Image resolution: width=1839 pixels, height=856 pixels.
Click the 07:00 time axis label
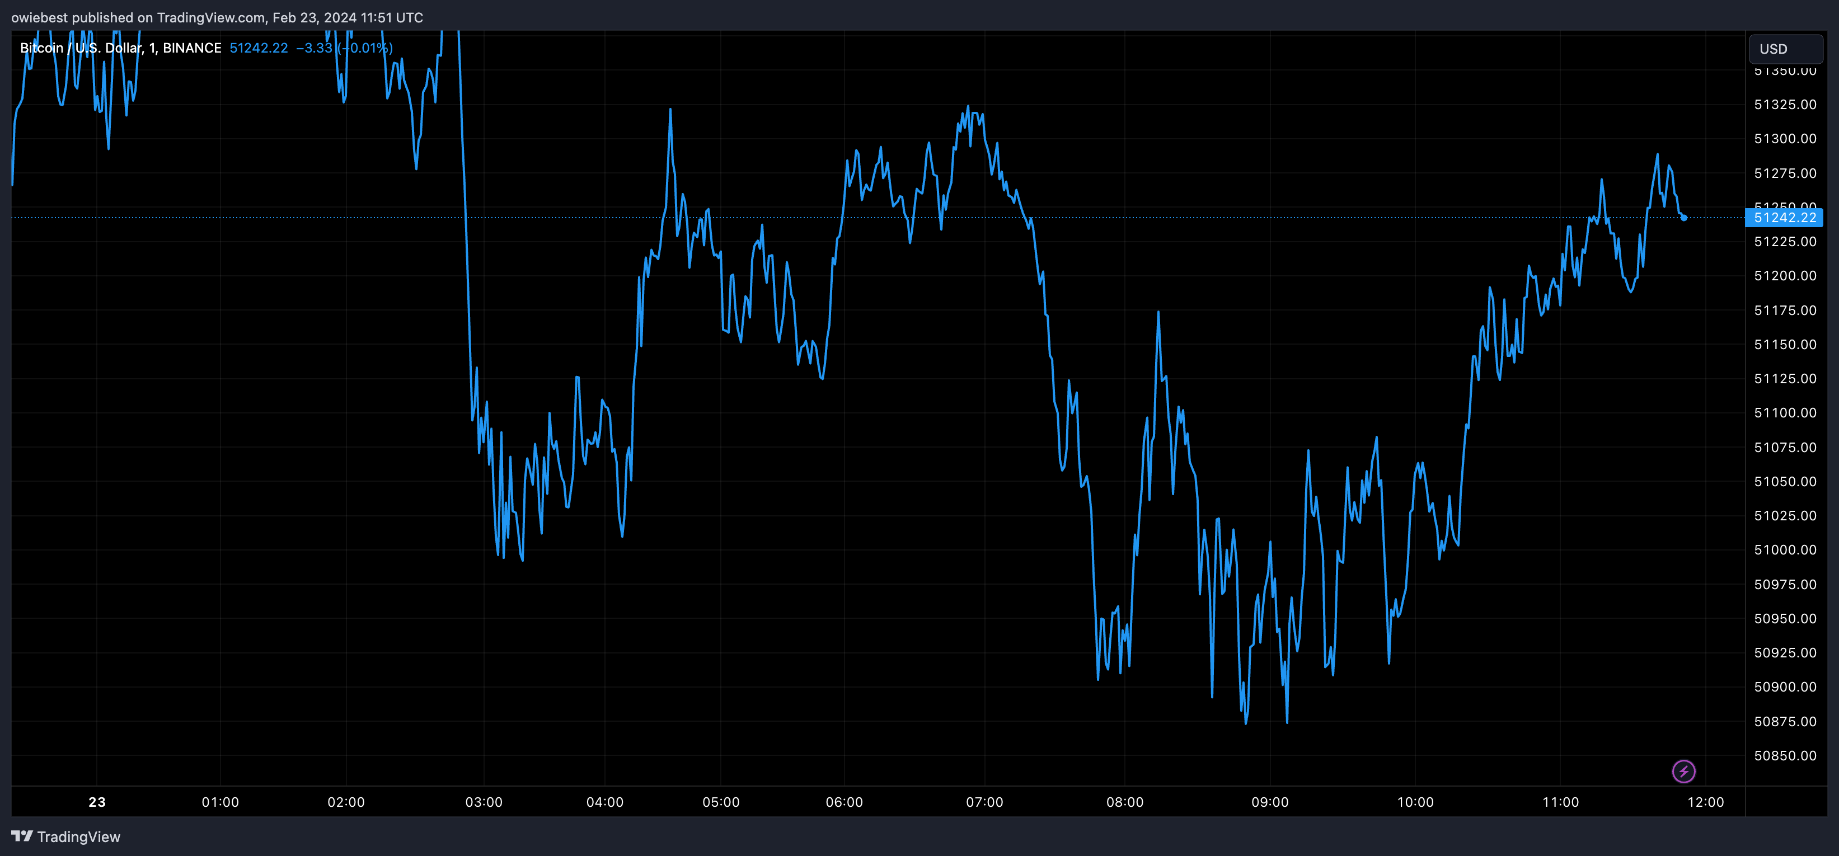point(984,802)
